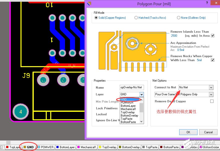The width and height of the screenshot is (220, 151).
Task: Click yellow TopOverlay color swatch
Action: pos(100,147)
